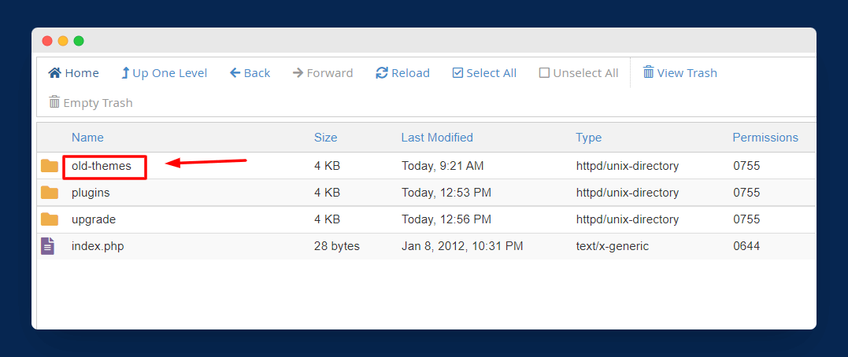Click the Home icon in toolbar
The width and height of the screenshot is (848, 357).
[55, 73]
